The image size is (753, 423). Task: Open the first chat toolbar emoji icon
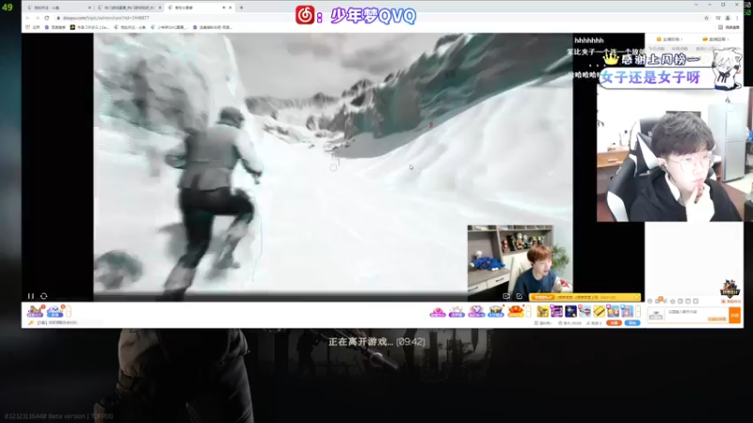[650, 301]
